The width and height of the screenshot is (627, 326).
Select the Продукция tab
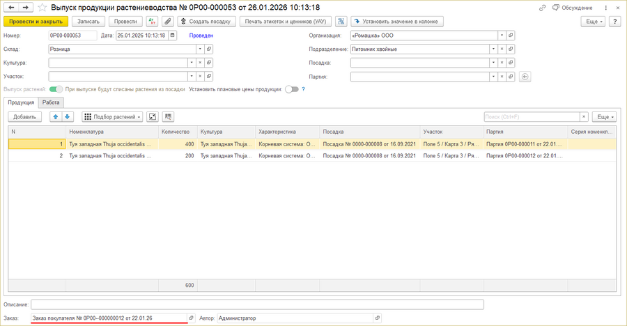(21, 102)
